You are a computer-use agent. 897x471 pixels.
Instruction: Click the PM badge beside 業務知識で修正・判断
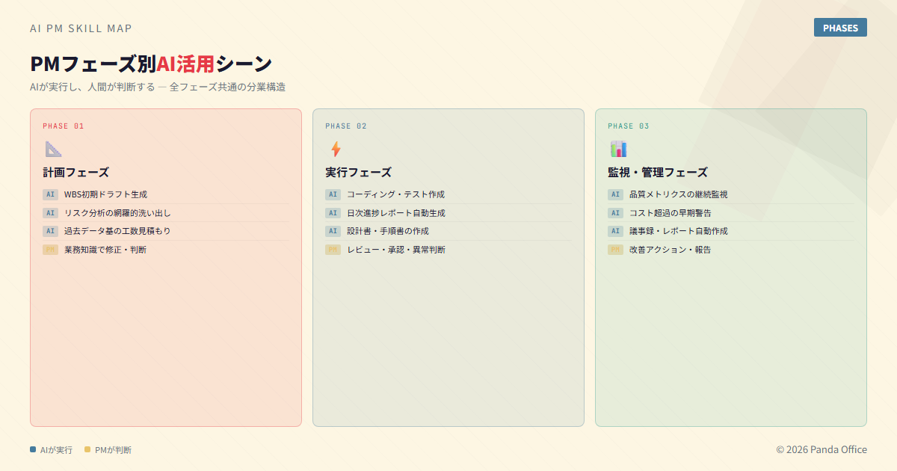pos(50,250)
